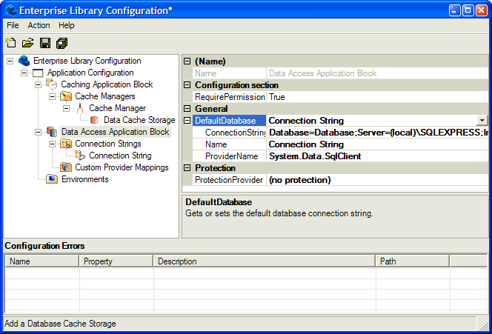Collapse the (Name) property category
Screen dimensions: 492x334
click(x=187, y=61)
